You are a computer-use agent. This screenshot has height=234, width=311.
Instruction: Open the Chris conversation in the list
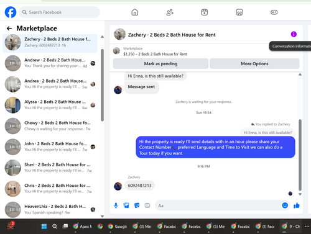click(50, 189)
